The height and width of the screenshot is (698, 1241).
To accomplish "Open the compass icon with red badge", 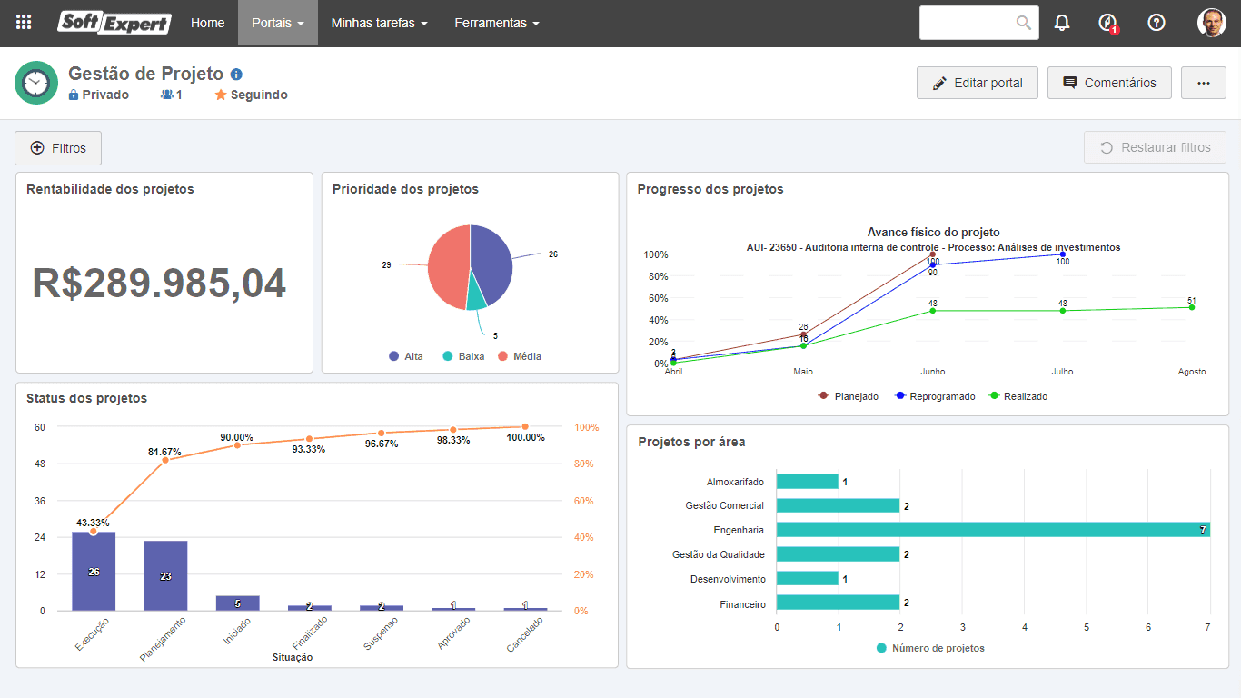I will point(1107,24).
